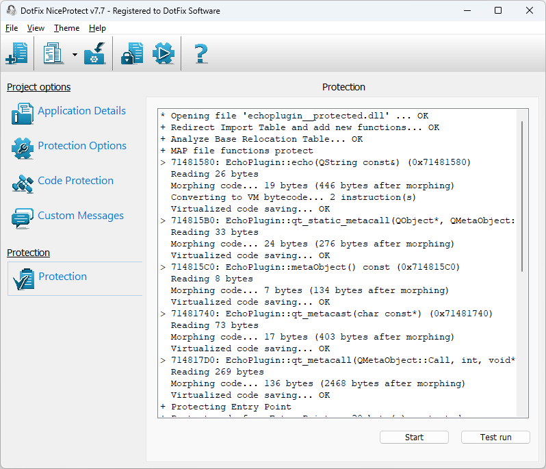This screenshot has height=469, width=546.
Task: Click the Protection panel title above log
Action: pos(343,87)
